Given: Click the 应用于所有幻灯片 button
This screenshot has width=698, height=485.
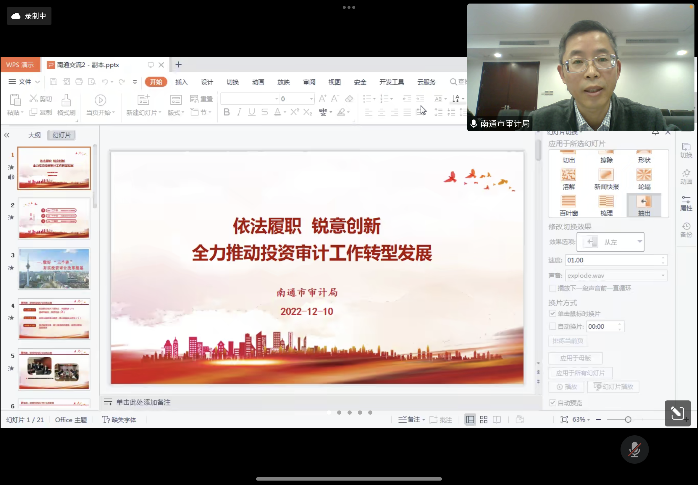Looking at the screenshot, I should [x=580, y=373].
